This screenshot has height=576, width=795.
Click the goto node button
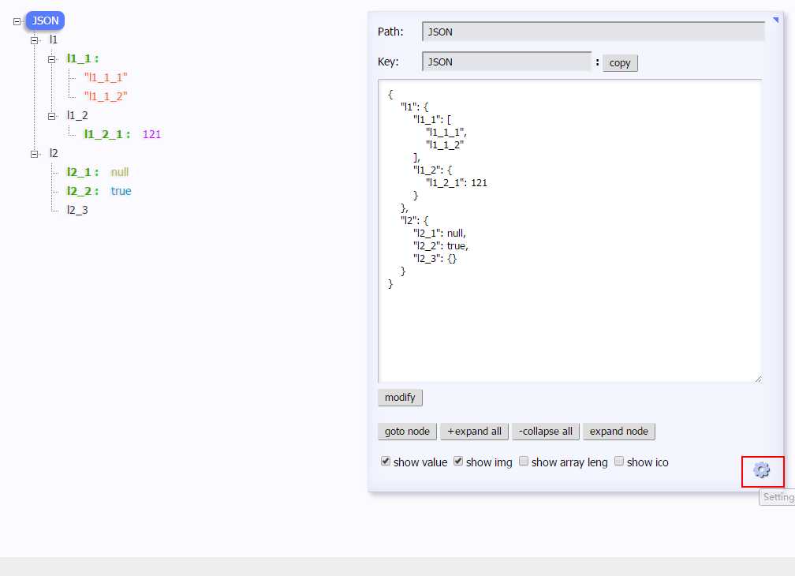point(407,431)
